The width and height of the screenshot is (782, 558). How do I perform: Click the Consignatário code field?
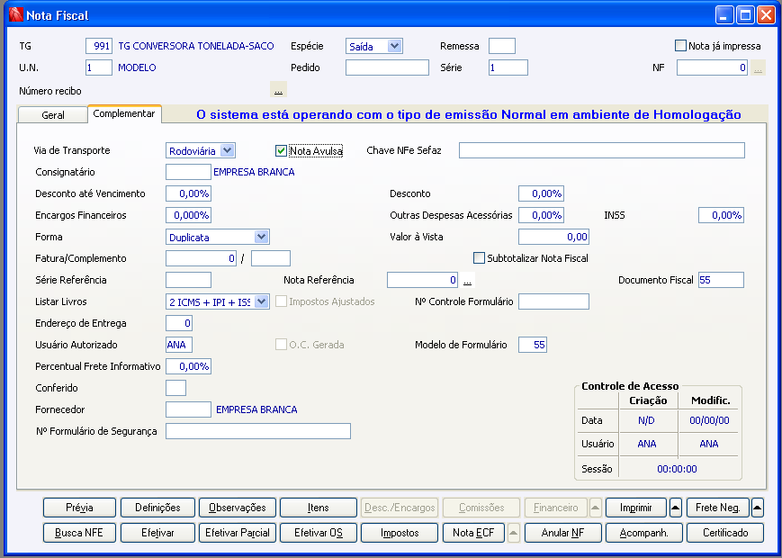coord(188,172)
